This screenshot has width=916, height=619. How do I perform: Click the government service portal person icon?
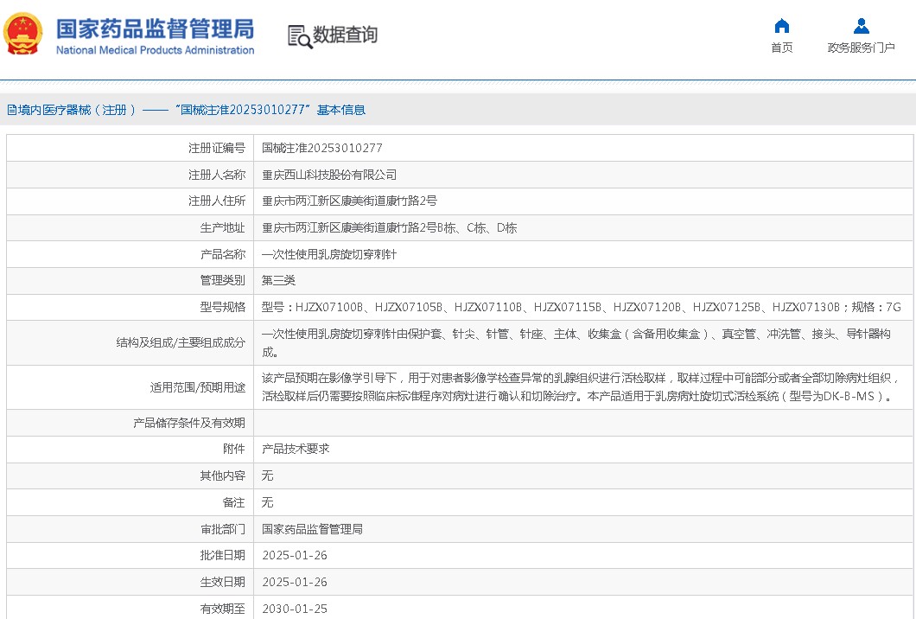[x=861, y=26]
